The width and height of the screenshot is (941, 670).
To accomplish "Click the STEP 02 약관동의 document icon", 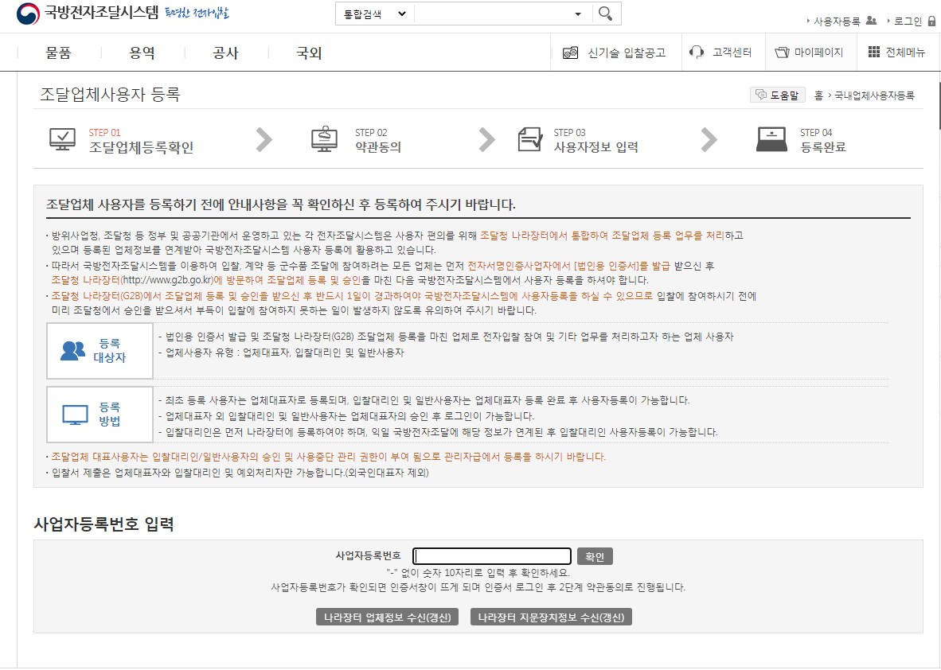I will tap(325, 137).
